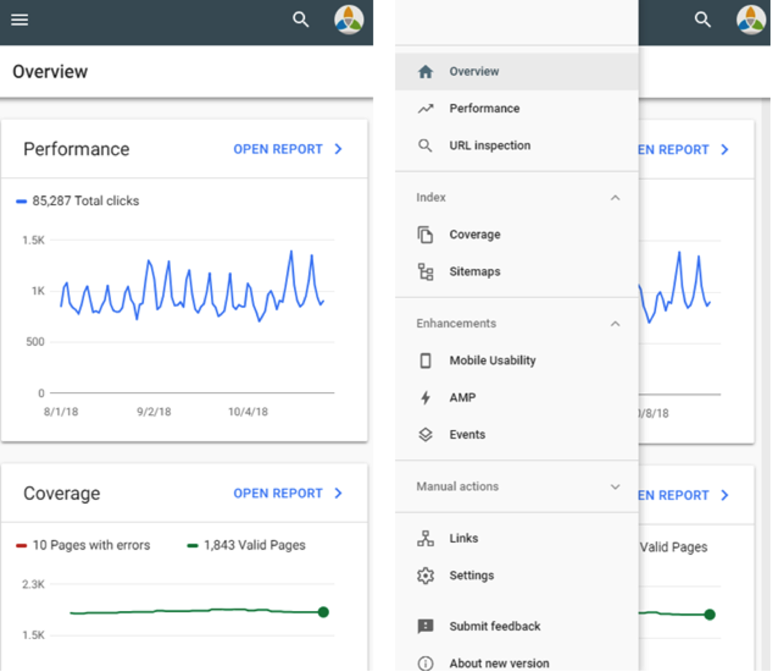Choose Submit feedback label in the drawer

tap(495, 626)
